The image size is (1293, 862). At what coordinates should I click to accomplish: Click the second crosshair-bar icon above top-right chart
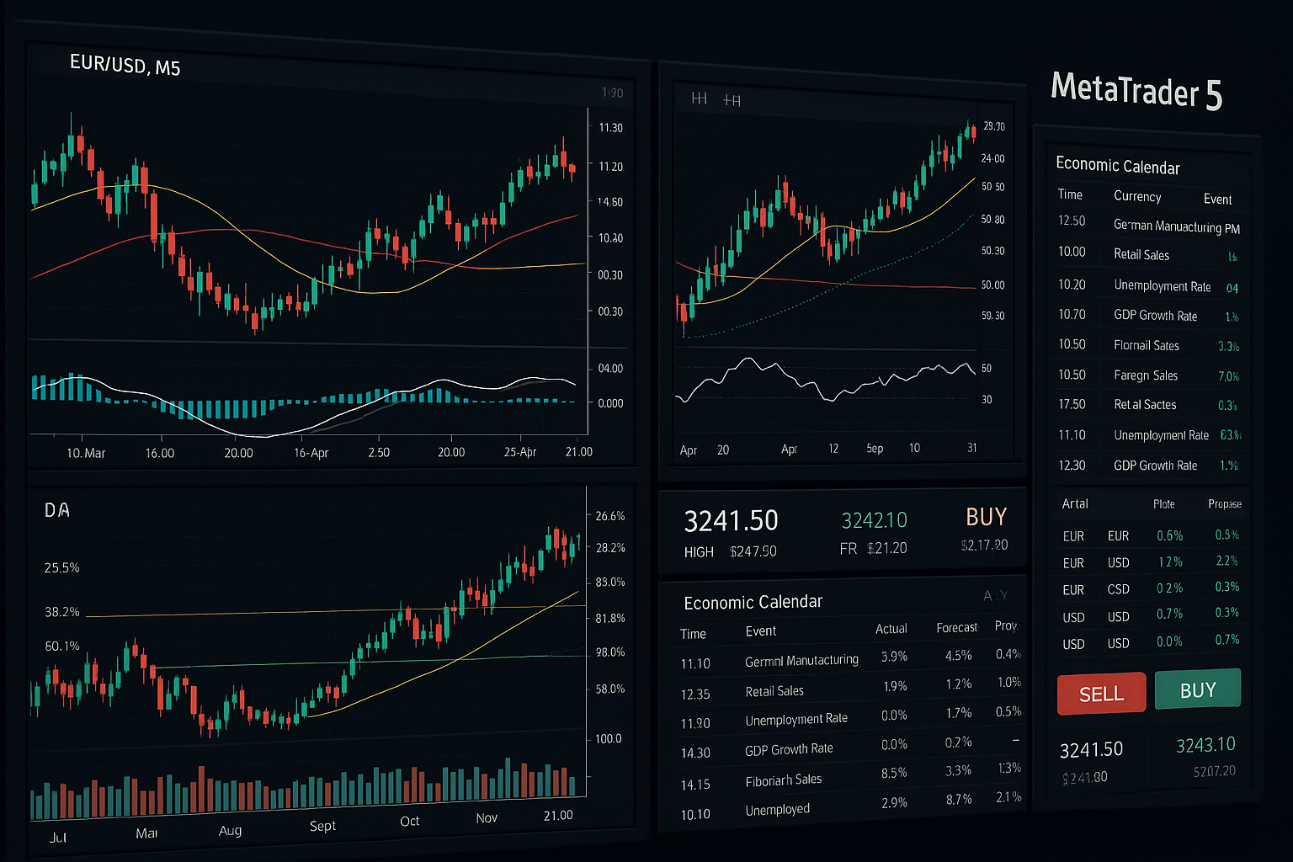732,100
